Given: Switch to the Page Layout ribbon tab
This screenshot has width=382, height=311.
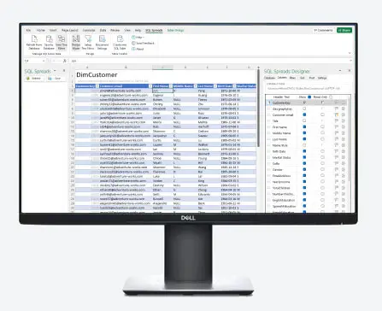Looking at the screenshot, I should click(x=70, y=30).
